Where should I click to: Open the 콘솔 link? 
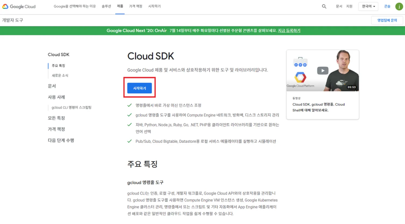point(387,6)
